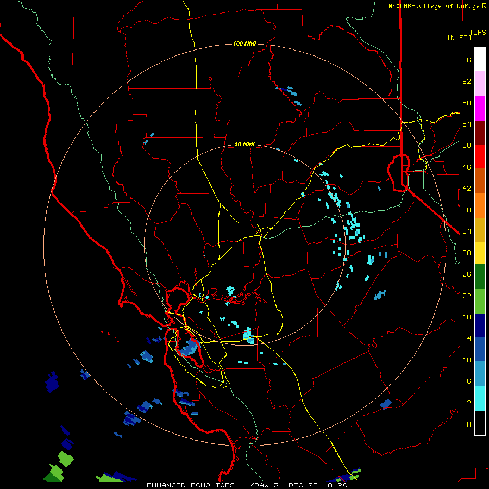Click the "KDAX" station identifier in caption
This screenshot has height=489, width=489.
pos(260,485)
